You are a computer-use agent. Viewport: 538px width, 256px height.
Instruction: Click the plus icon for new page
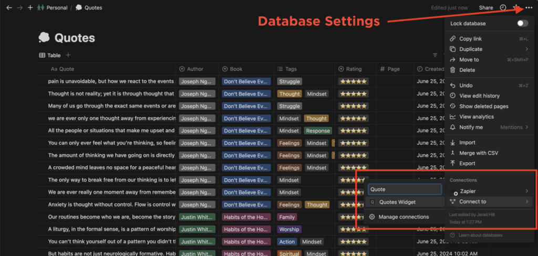[30, 8]
